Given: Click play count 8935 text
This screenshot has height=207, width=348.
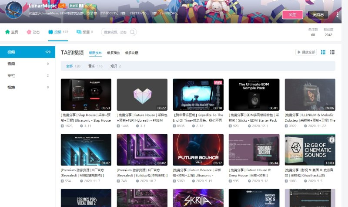Looking at the screenshot, I should (181, 126).
